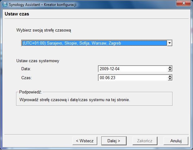Click the 'Ustaw czas systemowy' label

click(x=38, y=61)
